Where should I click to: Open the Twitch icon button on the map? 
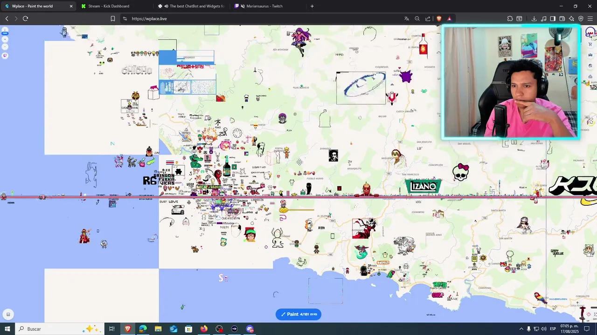5,55
